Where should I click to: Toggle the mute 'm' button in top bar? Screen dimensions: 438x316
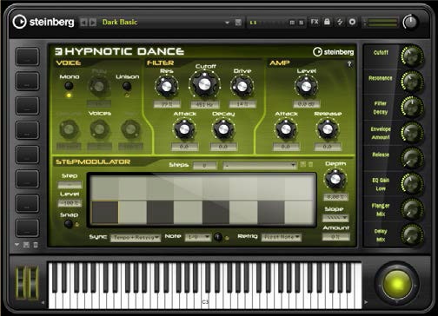pos(292,23)
